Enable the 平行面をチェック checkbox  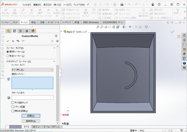click(x=13, y=103)
